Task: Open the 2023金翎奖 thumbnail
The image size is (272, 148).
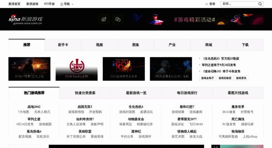Action: (x=124, y=69)
